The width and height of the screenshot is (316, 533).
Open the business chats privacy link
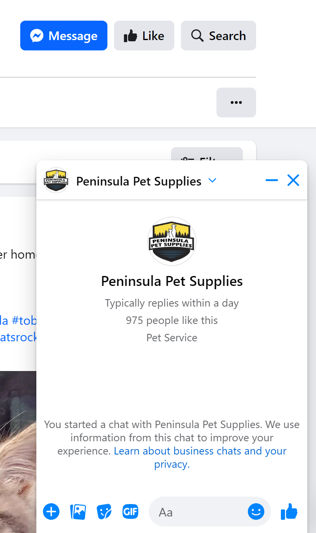(200, 451)
